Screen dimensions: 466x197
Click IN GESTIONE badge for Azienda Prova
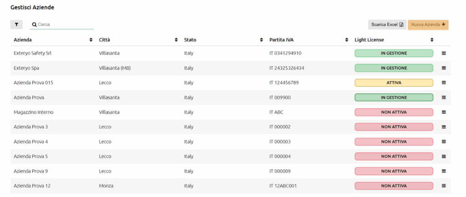point(394,97)
